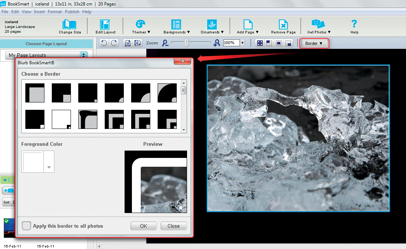This screenshot has height=249, width=406.
Task: Open the Help question mark icon
Action: [354, 24]
